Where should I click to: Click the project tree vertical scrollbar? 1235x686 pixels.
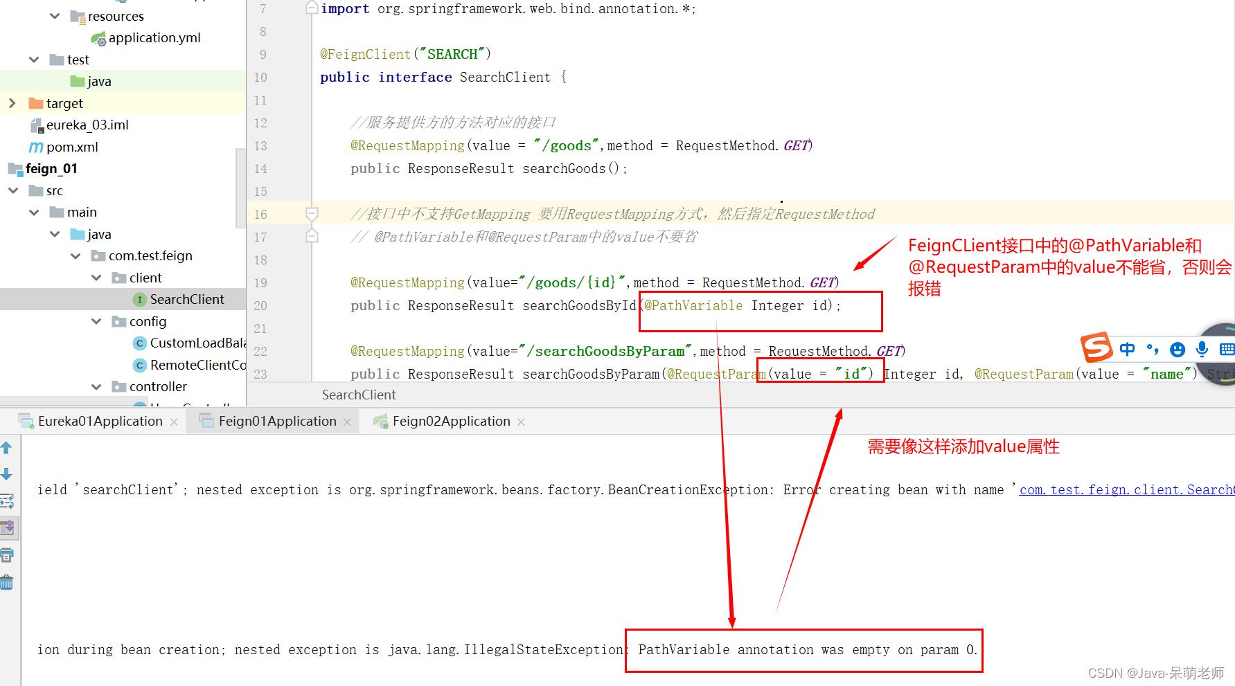click(241, 187)
